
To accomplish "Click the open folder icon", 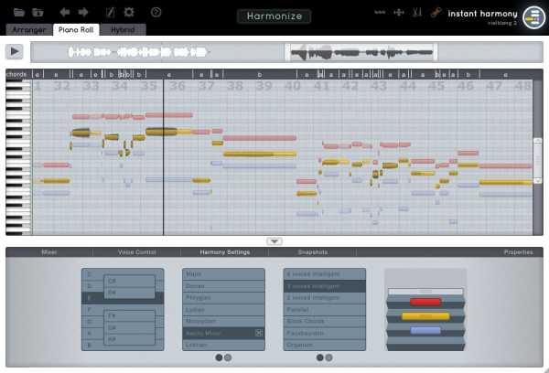I will pos(37,12).
